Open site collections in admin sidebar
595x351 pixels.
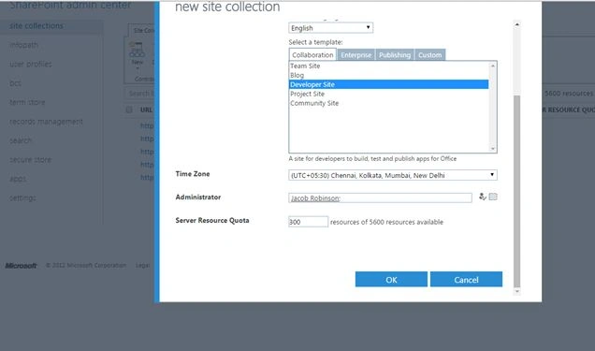click(x=36, y=26)
